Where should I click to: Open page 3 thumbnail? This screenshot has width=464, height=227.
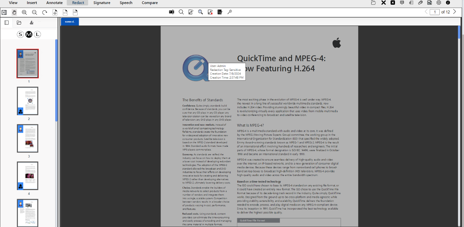[28, 138]
